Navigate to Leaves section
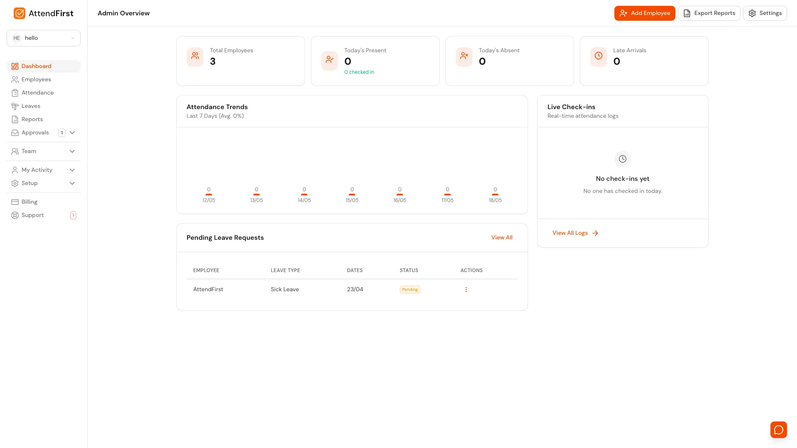The image size is (797, 448). point(44,106)
